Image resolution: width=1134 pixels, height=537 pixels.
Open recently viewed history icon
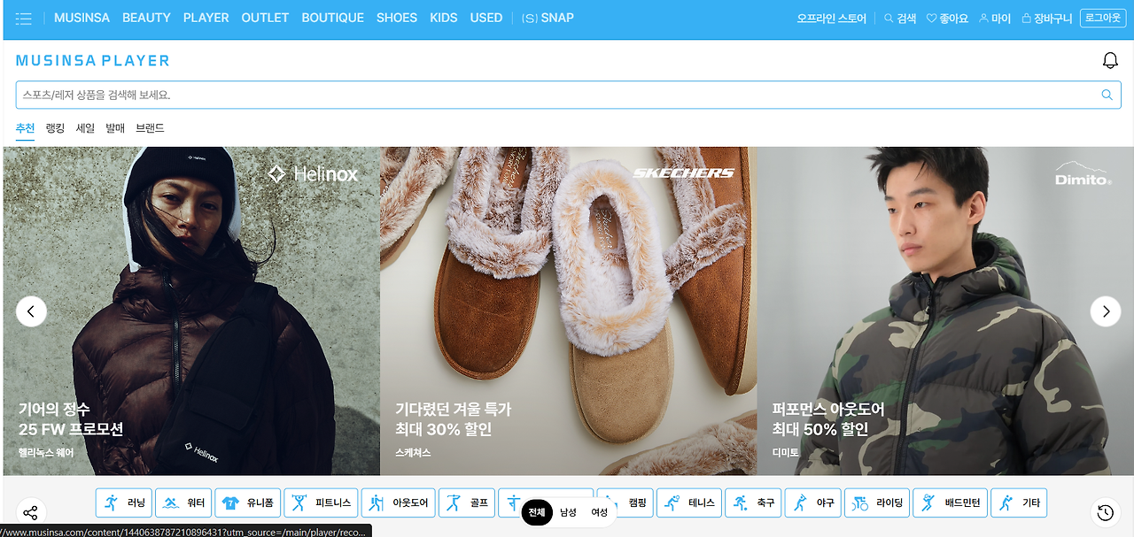pyautogui.click(x=1105, y=512)
